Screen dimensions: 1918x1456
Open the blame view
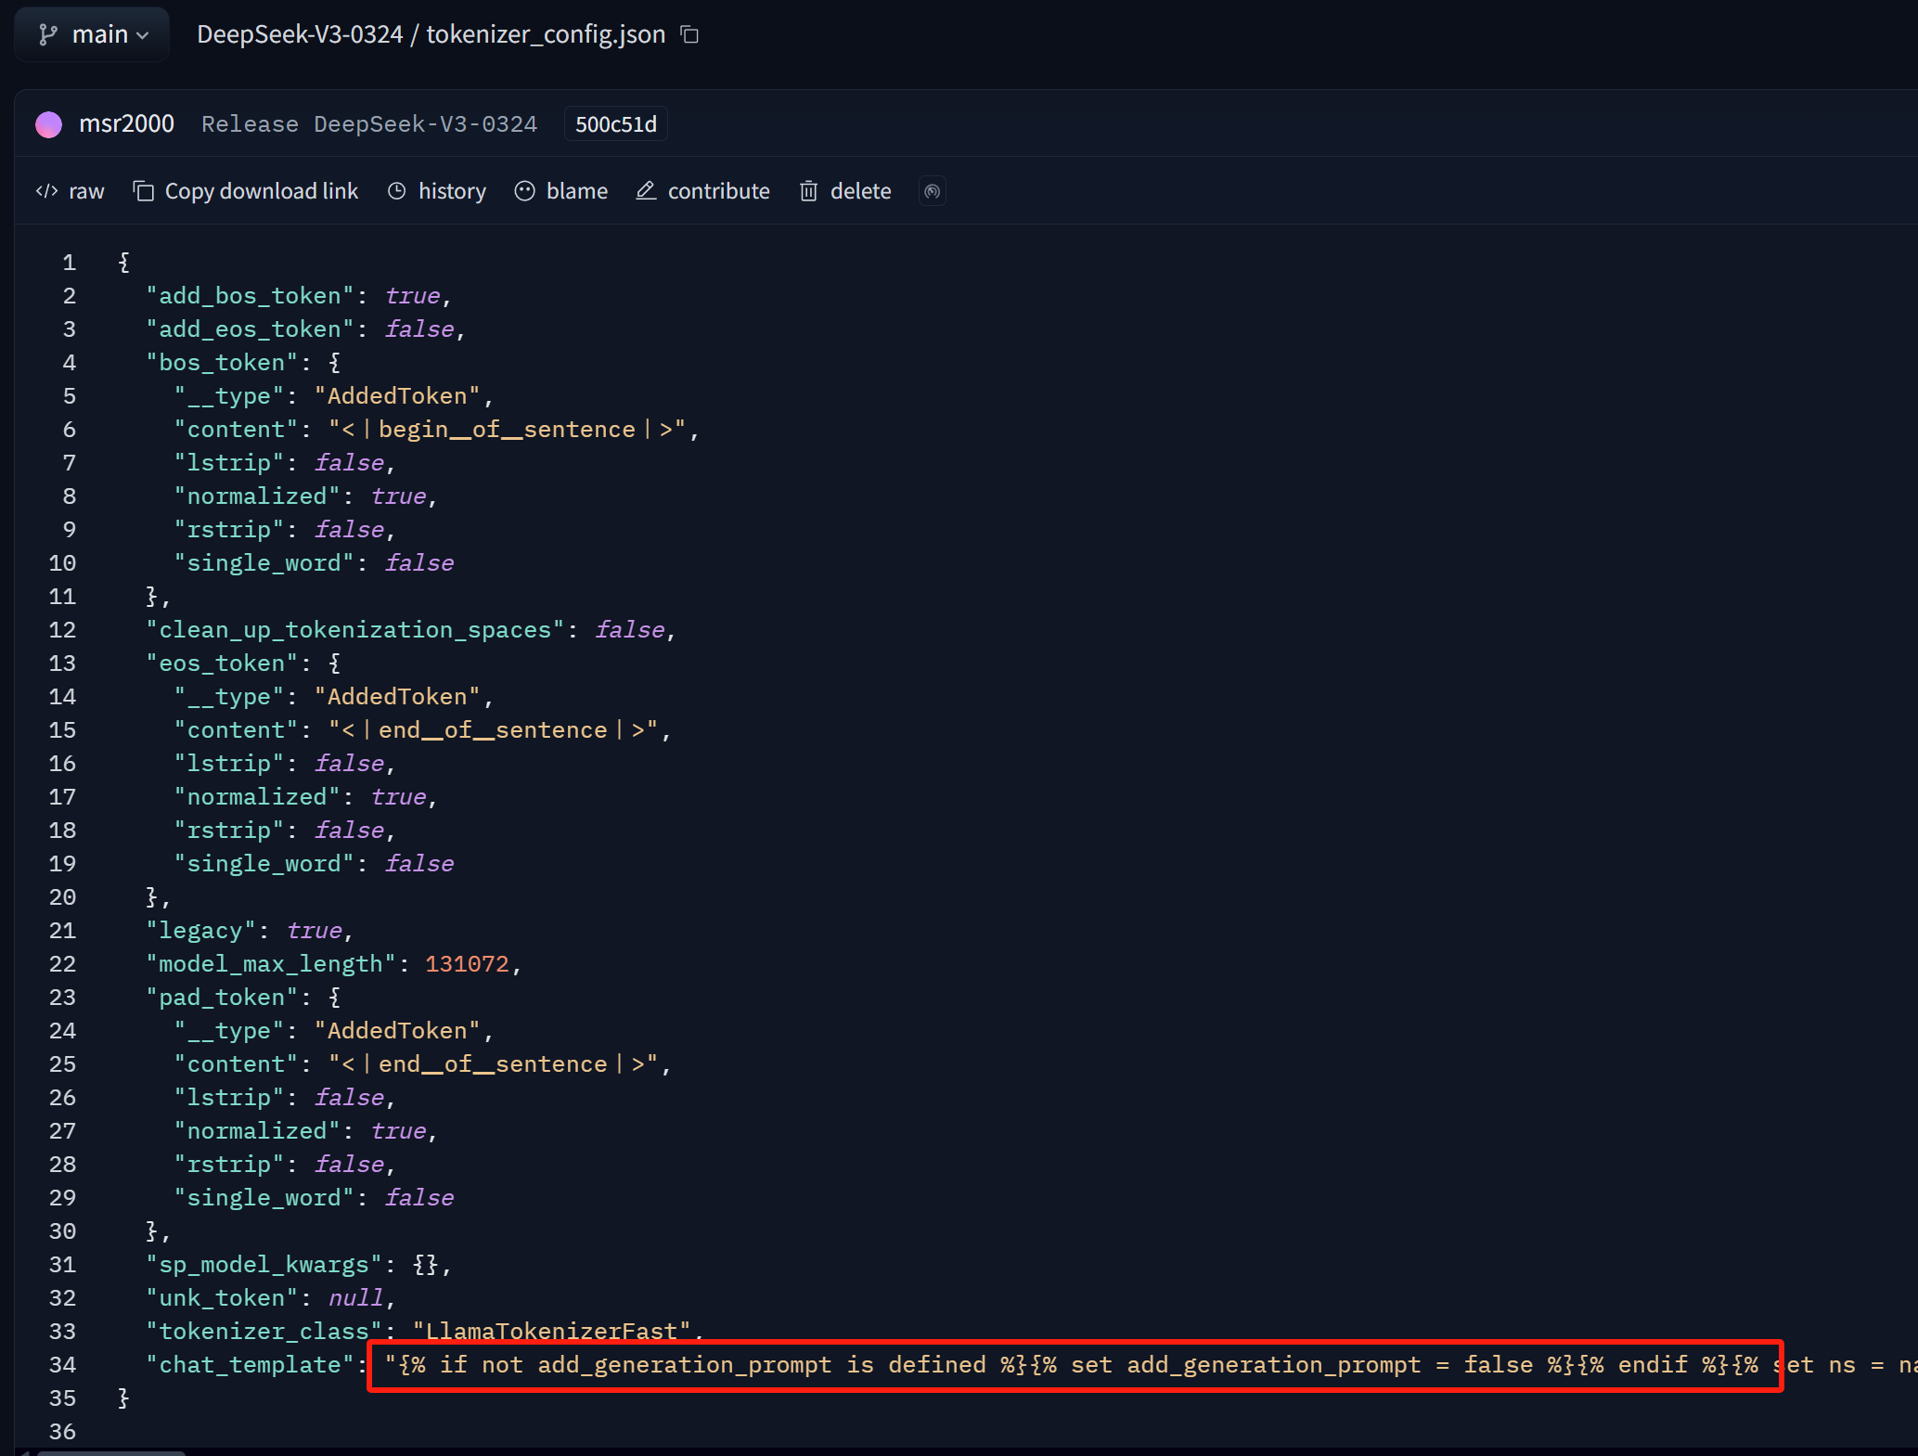point(561,191)
